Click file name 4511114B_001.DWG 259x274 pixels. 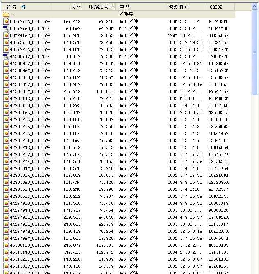(x=30, y=252)
